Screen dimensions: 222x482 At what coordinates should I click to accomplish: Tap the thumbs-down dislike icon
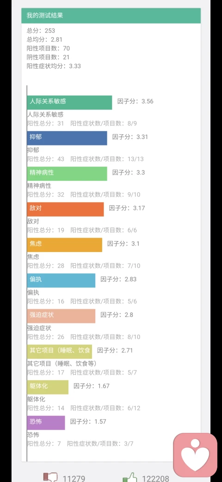(x=50, y=477)
